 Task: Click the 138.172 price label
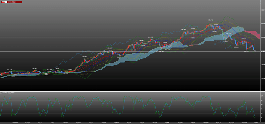pos(243,39)
